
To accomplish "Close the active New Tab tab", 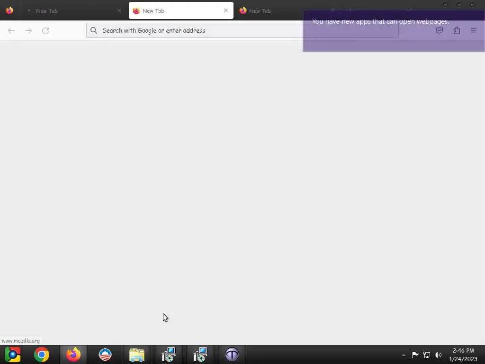I will coord(226,10).
